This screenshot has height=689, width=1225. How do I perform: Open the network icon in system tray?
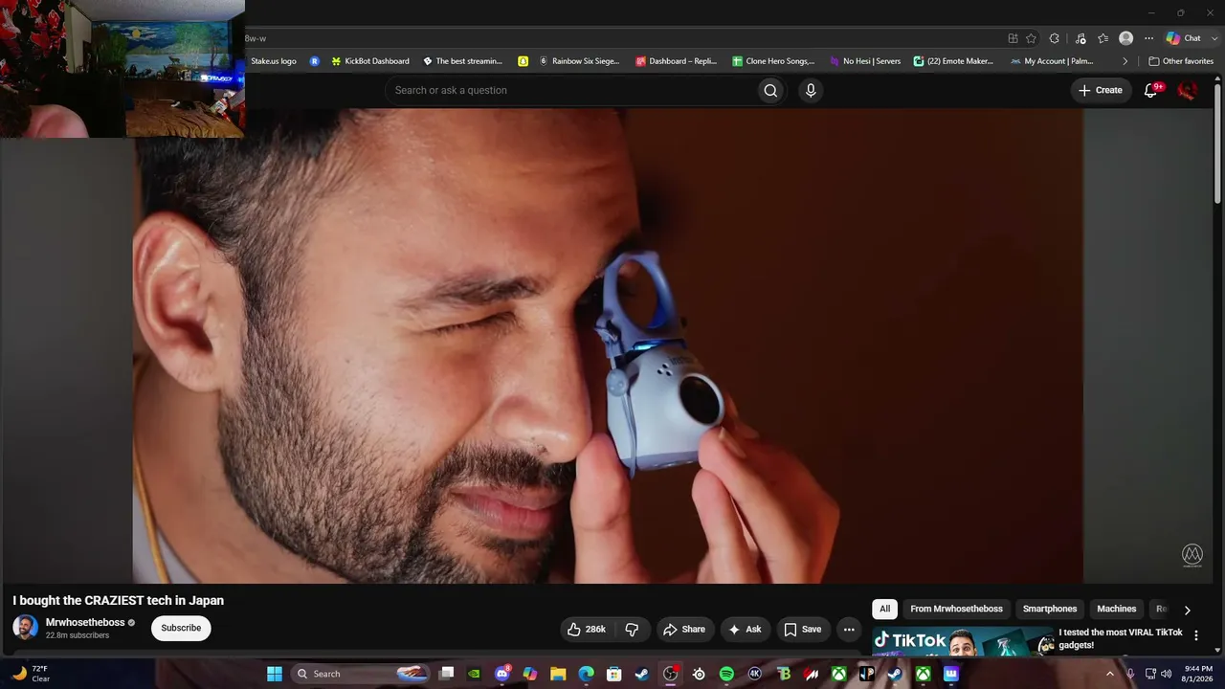(1149, 674)
